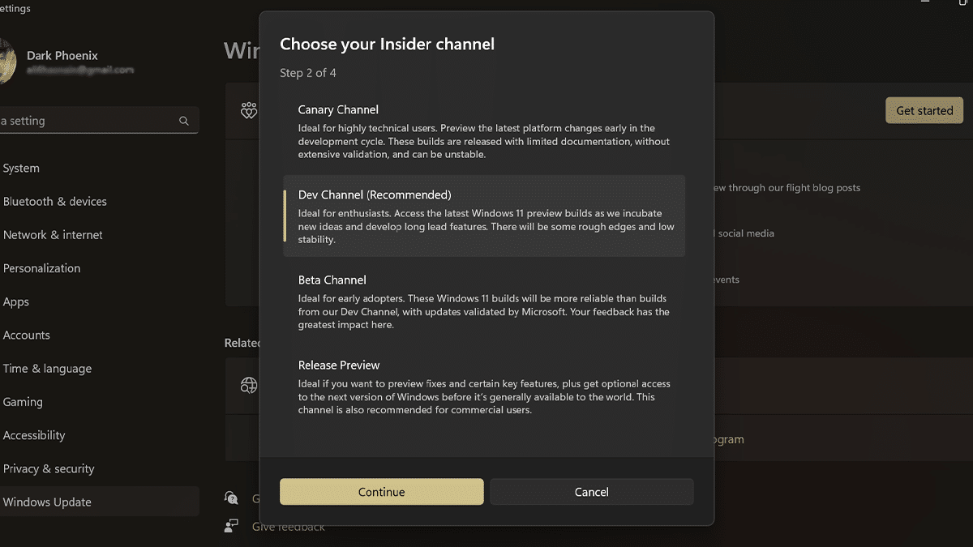This screenshot has width=973, height=547.
Task: Open System settings in sidebar
Action: click(22, 169)
